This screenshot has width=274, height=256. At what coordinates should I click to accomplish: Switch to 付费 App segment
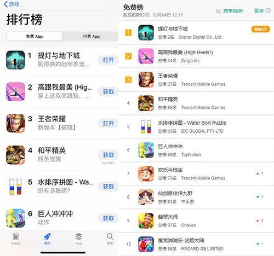pos(92,37)
